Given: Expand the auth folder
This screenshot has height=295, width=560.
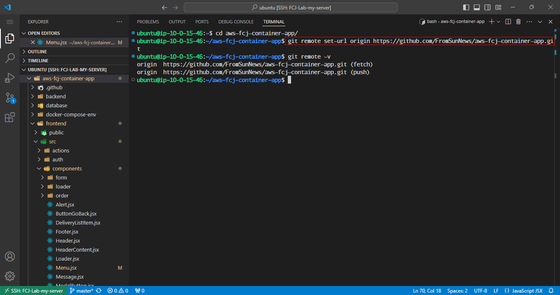Looking at the screenshot, I should point(74,160).
